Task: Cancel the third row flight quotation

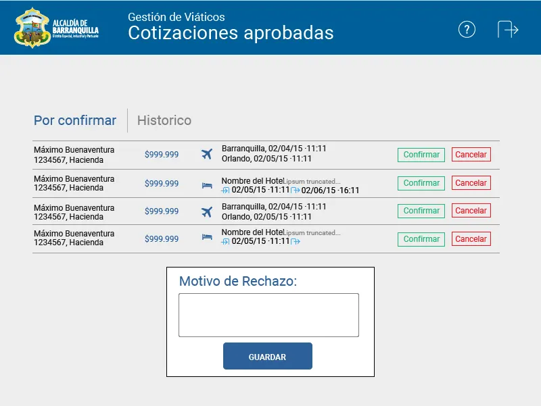Action: 471,211
